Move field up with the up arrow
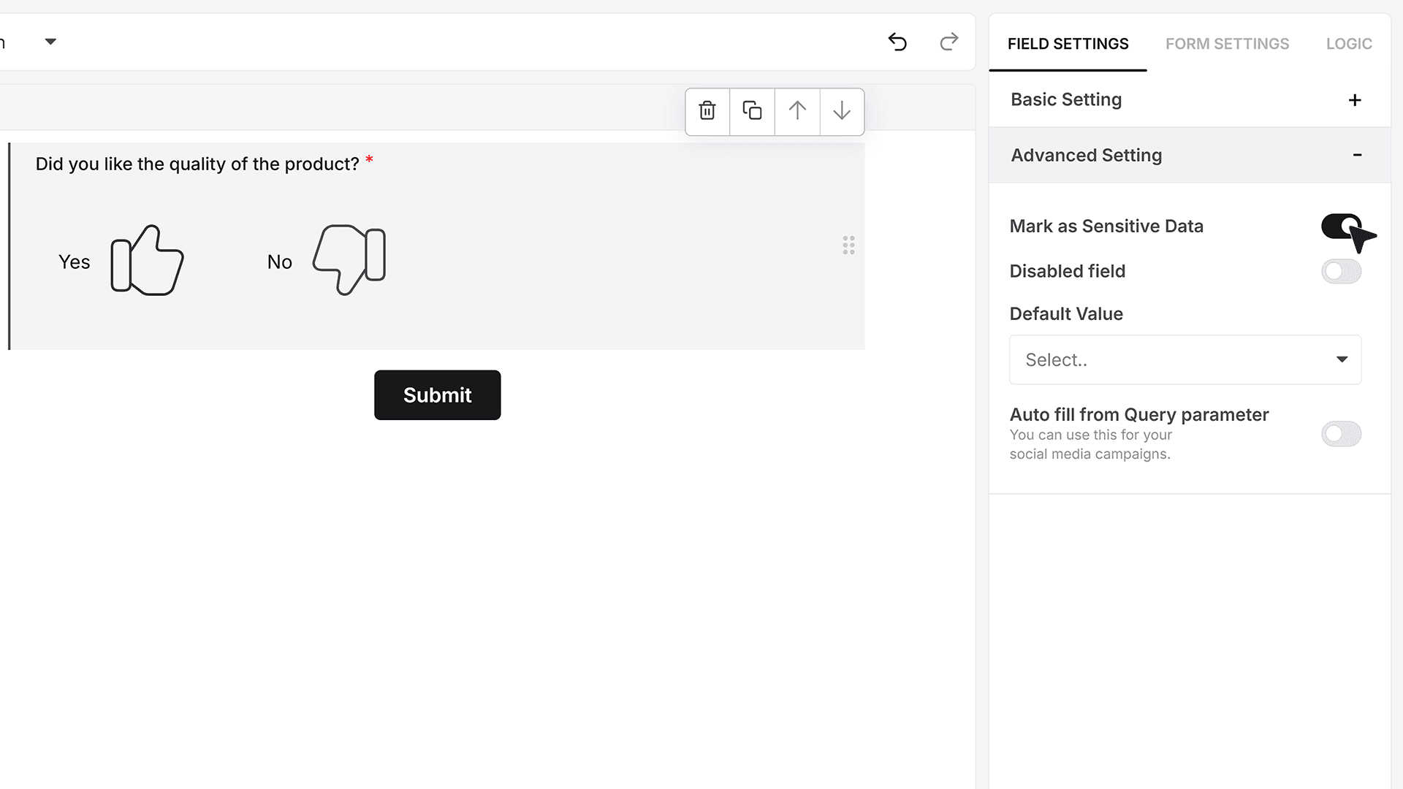This screenshot has width=1403, height=789. pyautogui.click(x=797, y=111)
